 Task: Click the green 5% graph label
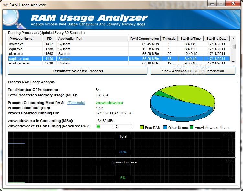tap(123, 178)
